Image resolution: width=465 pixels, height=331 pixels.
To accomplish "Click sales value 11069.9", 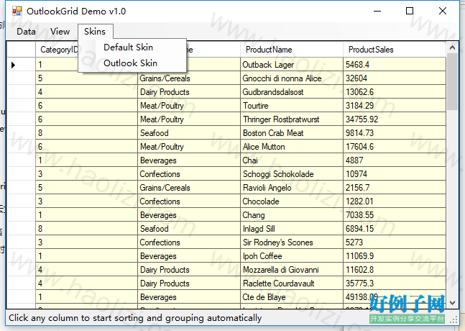I will (395, 255).
